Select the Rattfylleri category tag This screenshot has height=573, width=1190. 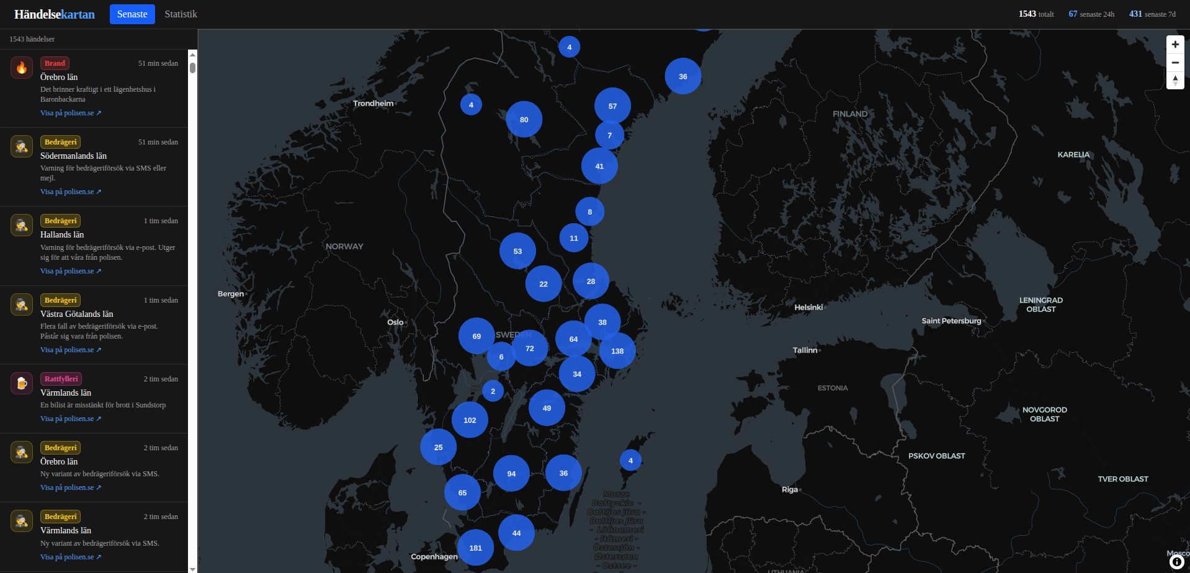click(61, 379)
